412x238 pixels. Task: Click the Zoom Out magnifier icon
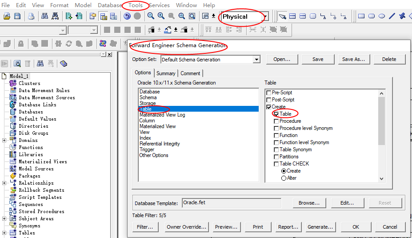151,16
